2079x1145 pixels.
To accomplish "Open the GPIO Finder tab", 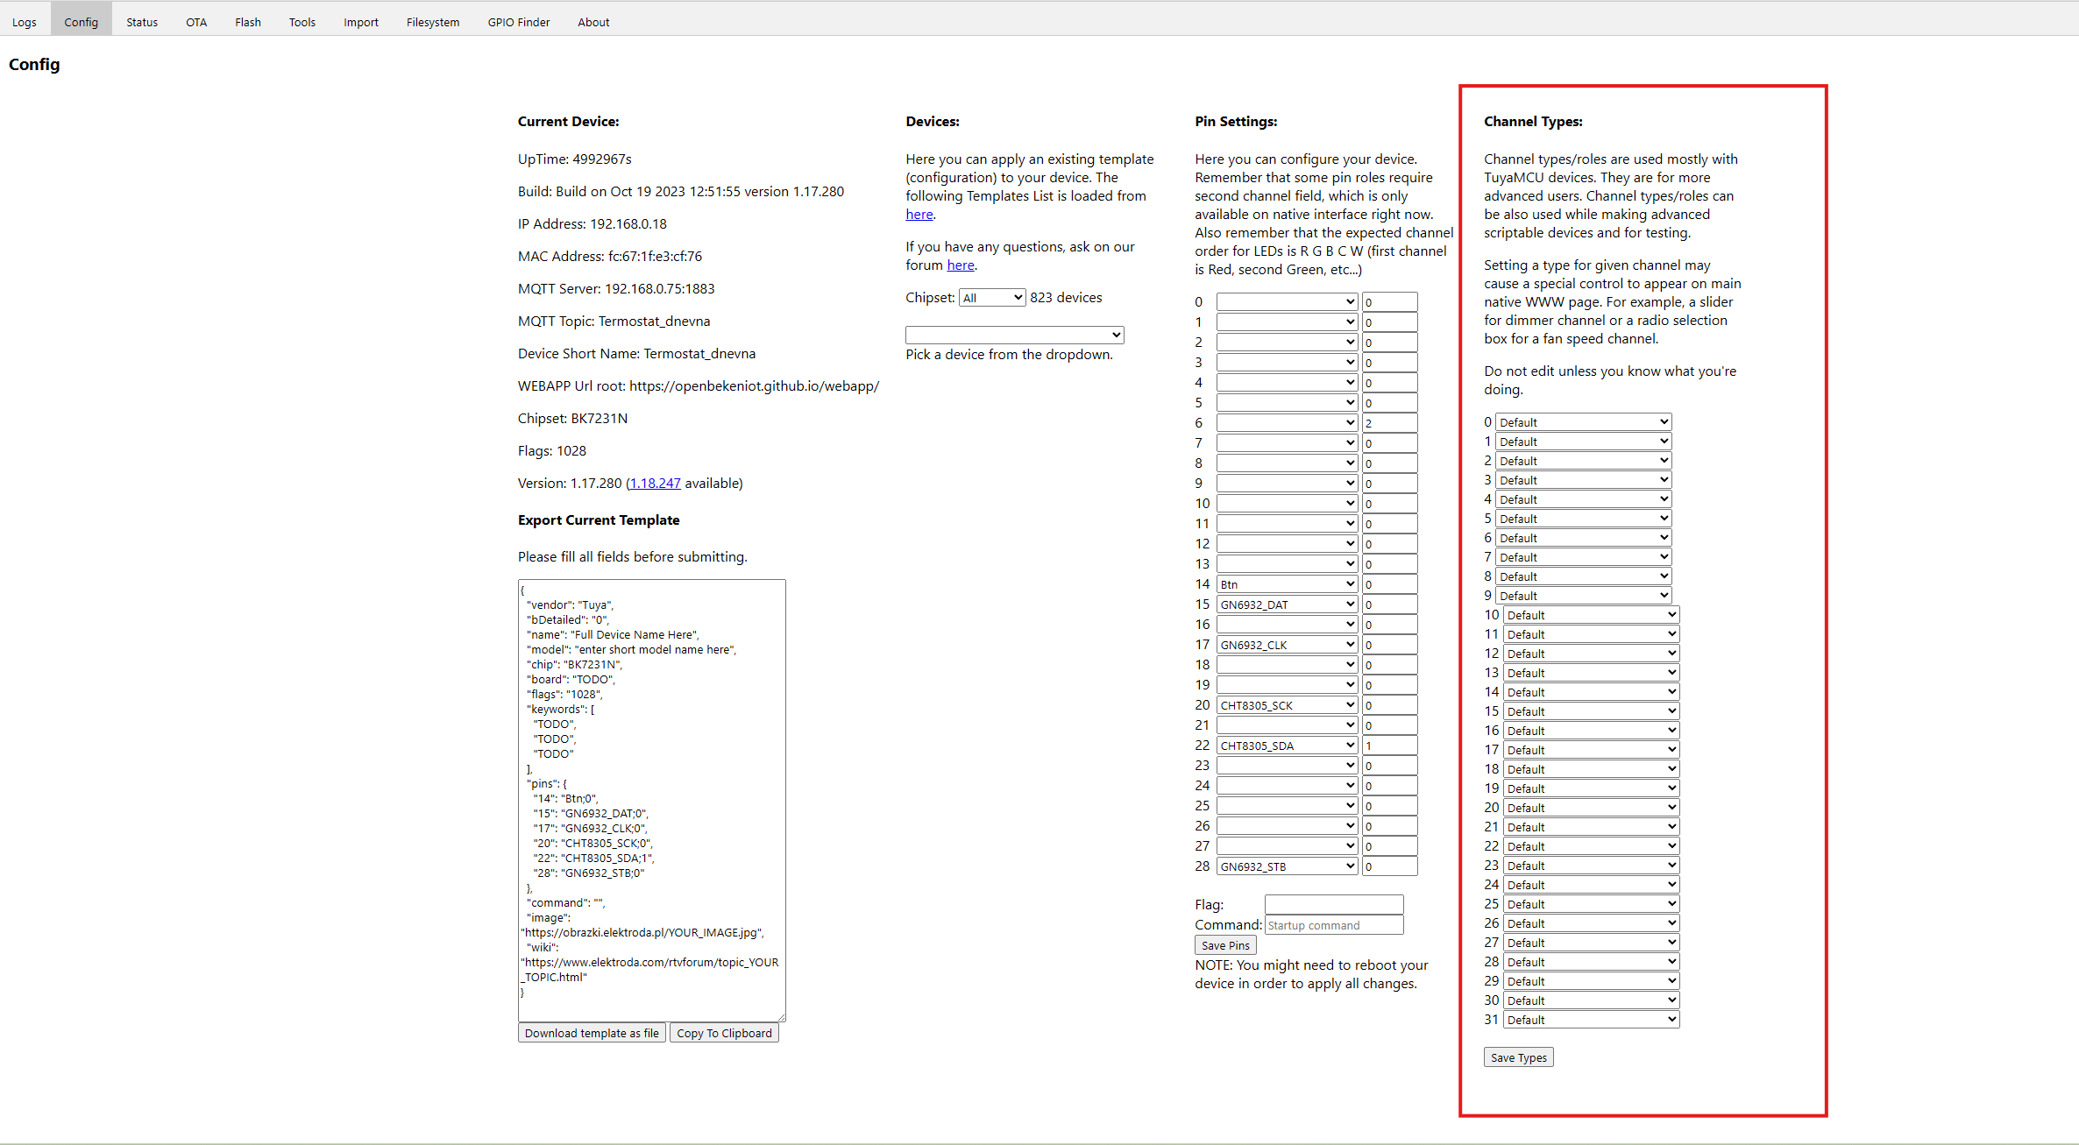I will coord(518,22).
